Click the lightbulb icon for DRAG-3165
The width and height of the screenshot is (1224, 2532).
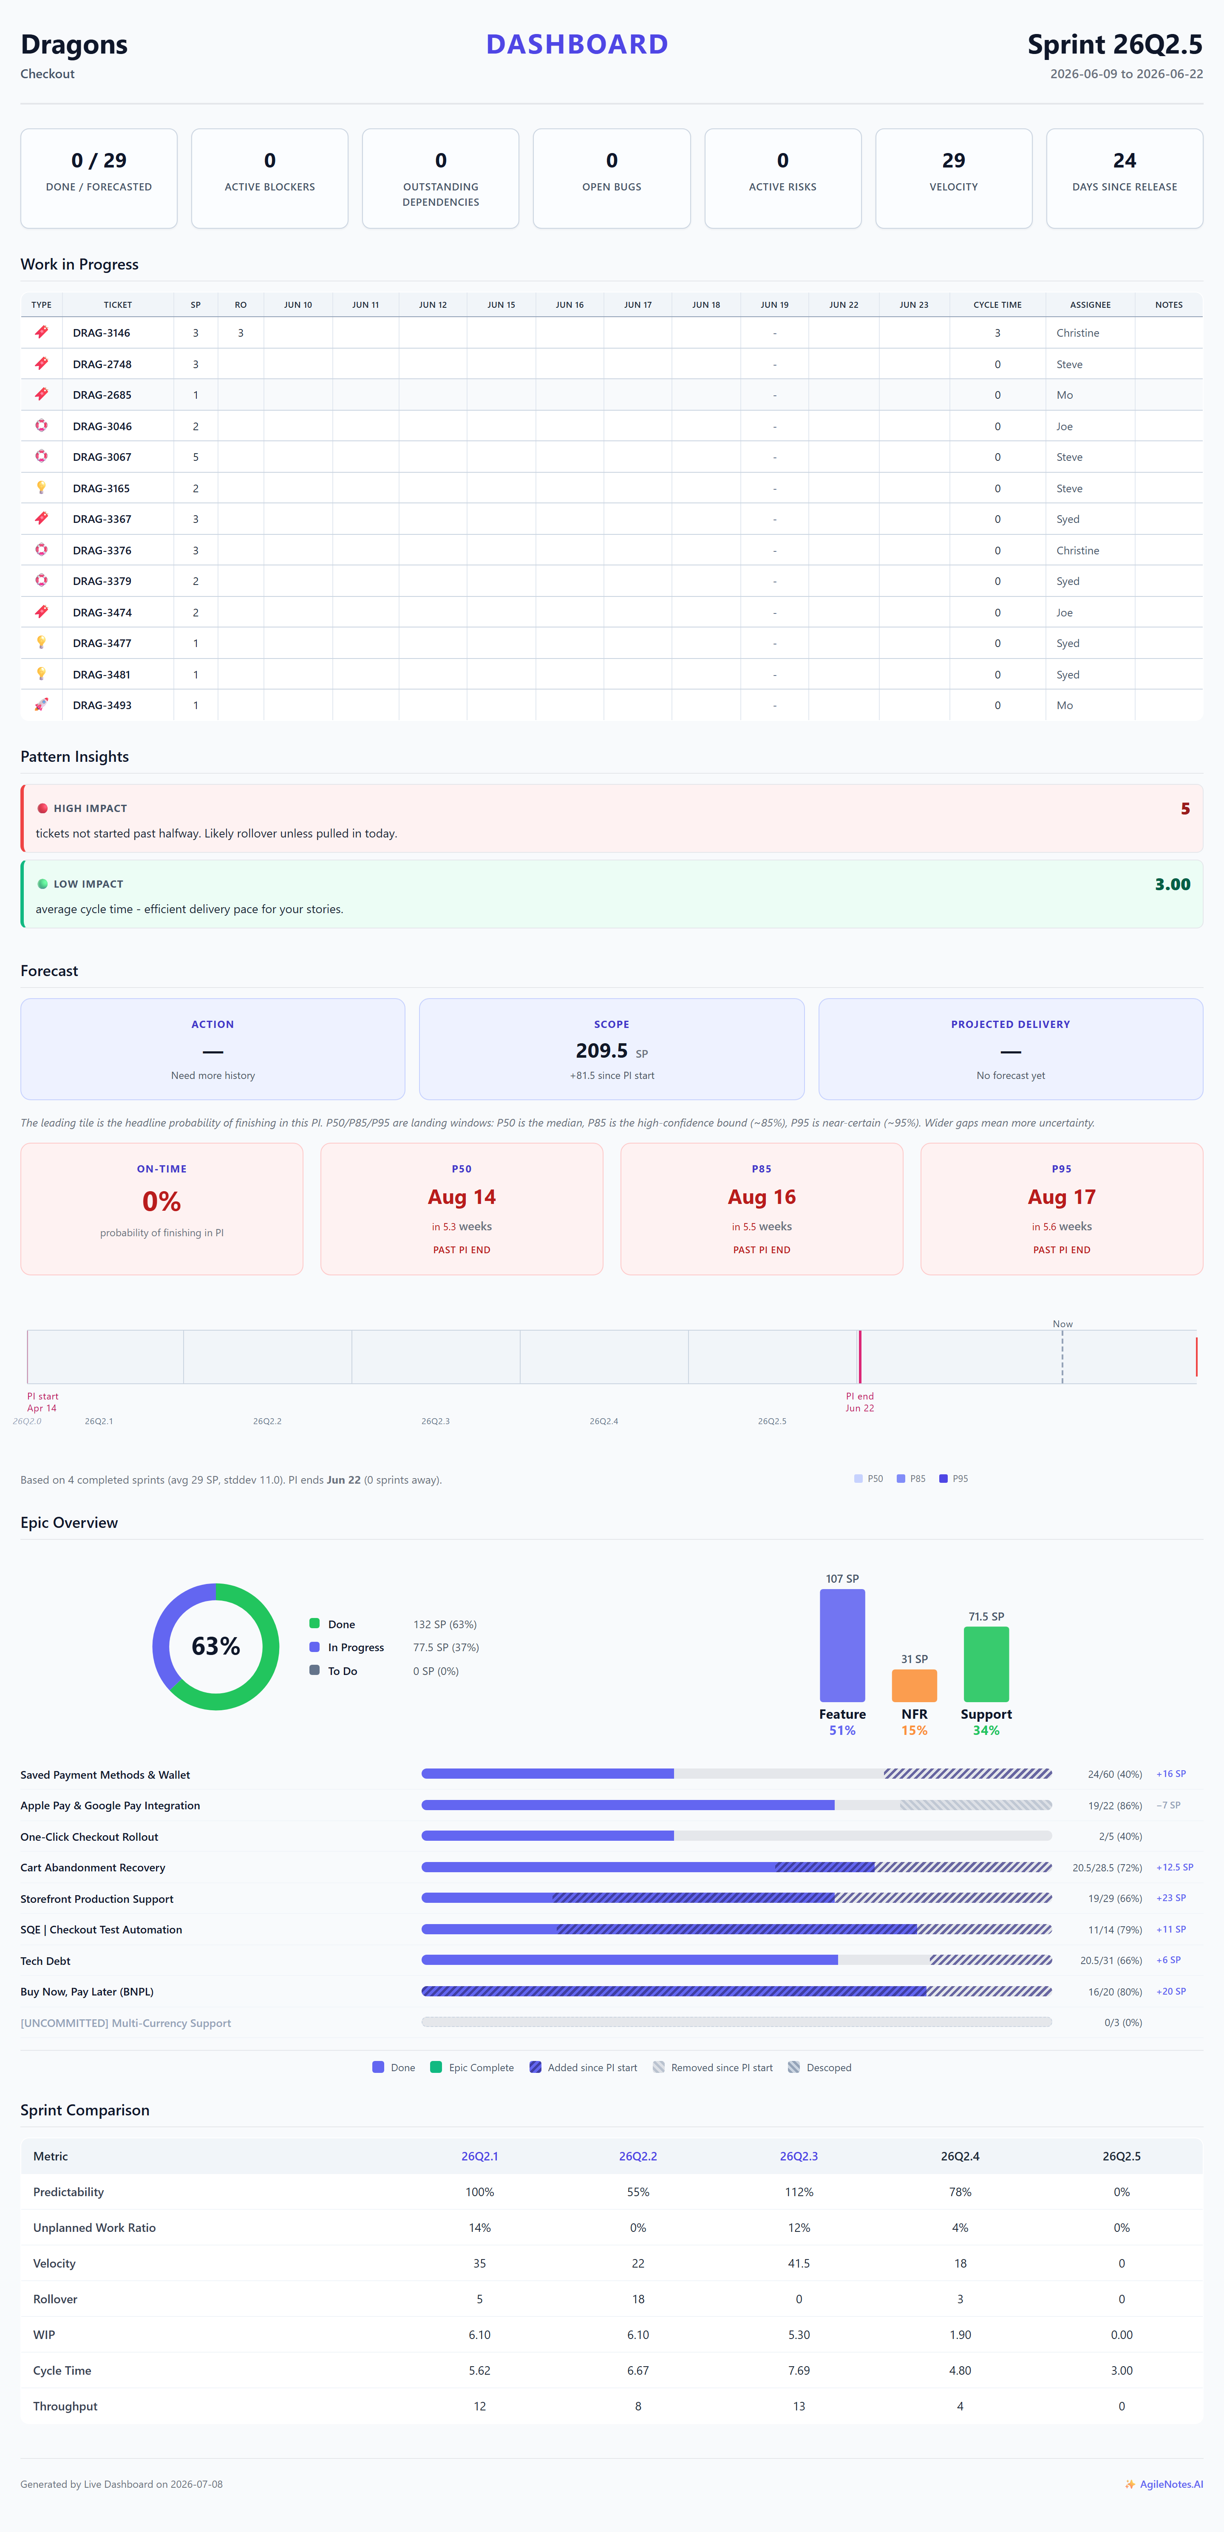coord(41,488)
